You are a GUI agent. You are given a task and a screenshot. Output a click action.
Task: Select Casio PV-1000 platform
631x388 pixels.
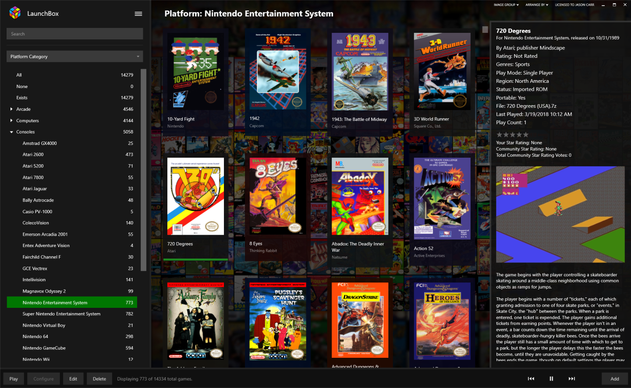point(72,212)
